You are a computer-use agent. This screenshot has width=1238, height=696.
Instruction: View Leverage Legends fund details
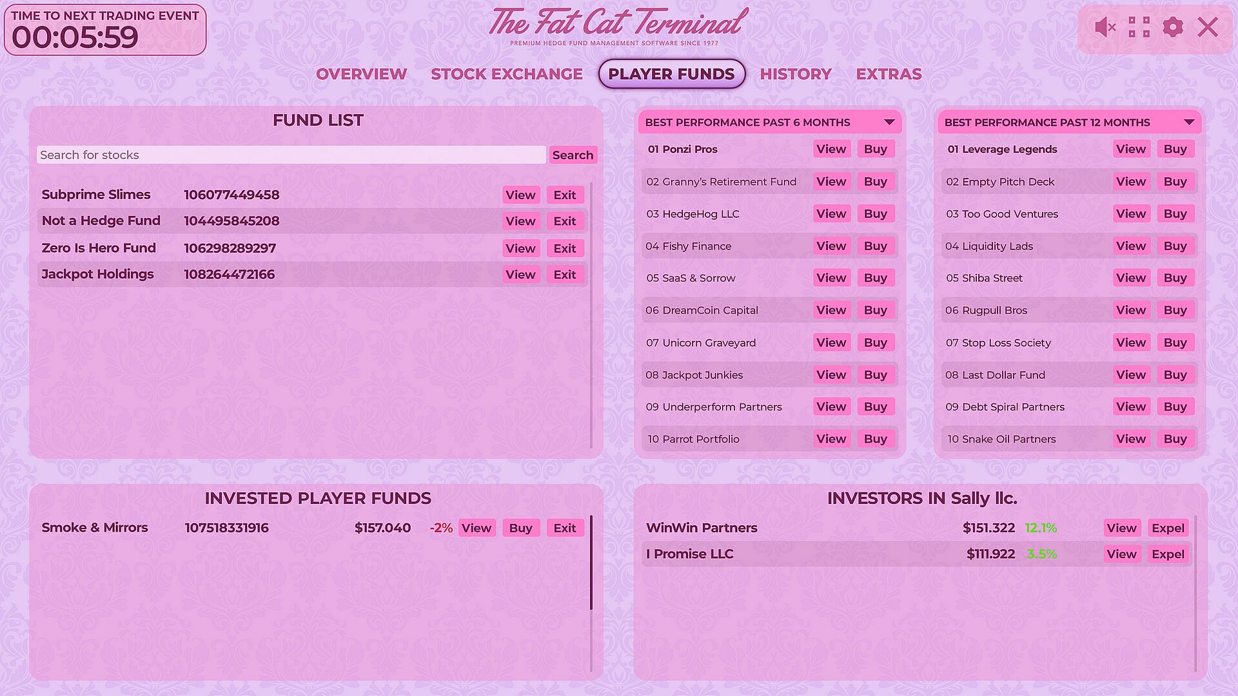click(x=1130, y=150)
